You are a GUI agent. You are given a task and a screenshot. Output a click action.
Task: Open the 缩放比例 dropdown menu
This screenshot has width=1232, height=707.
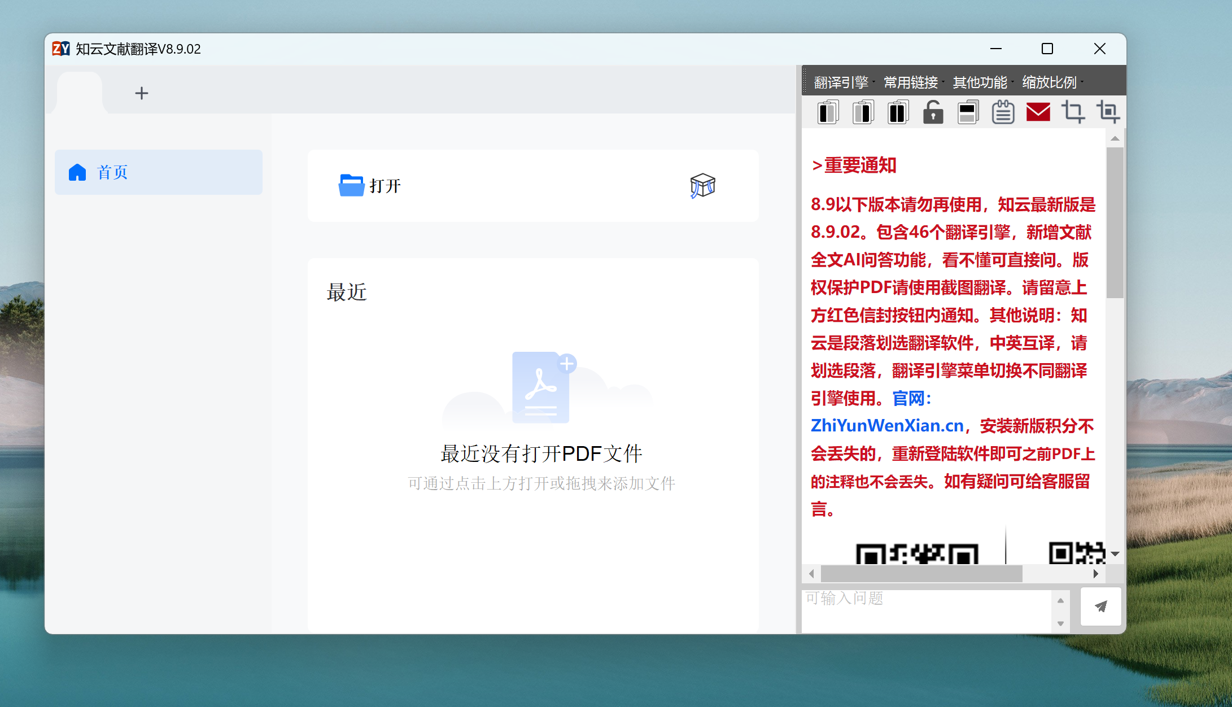click(1052, 82)
